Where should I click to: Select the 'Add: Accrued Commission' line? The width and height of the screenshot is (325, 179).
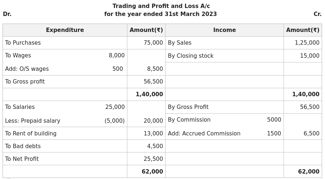point(204,134)
